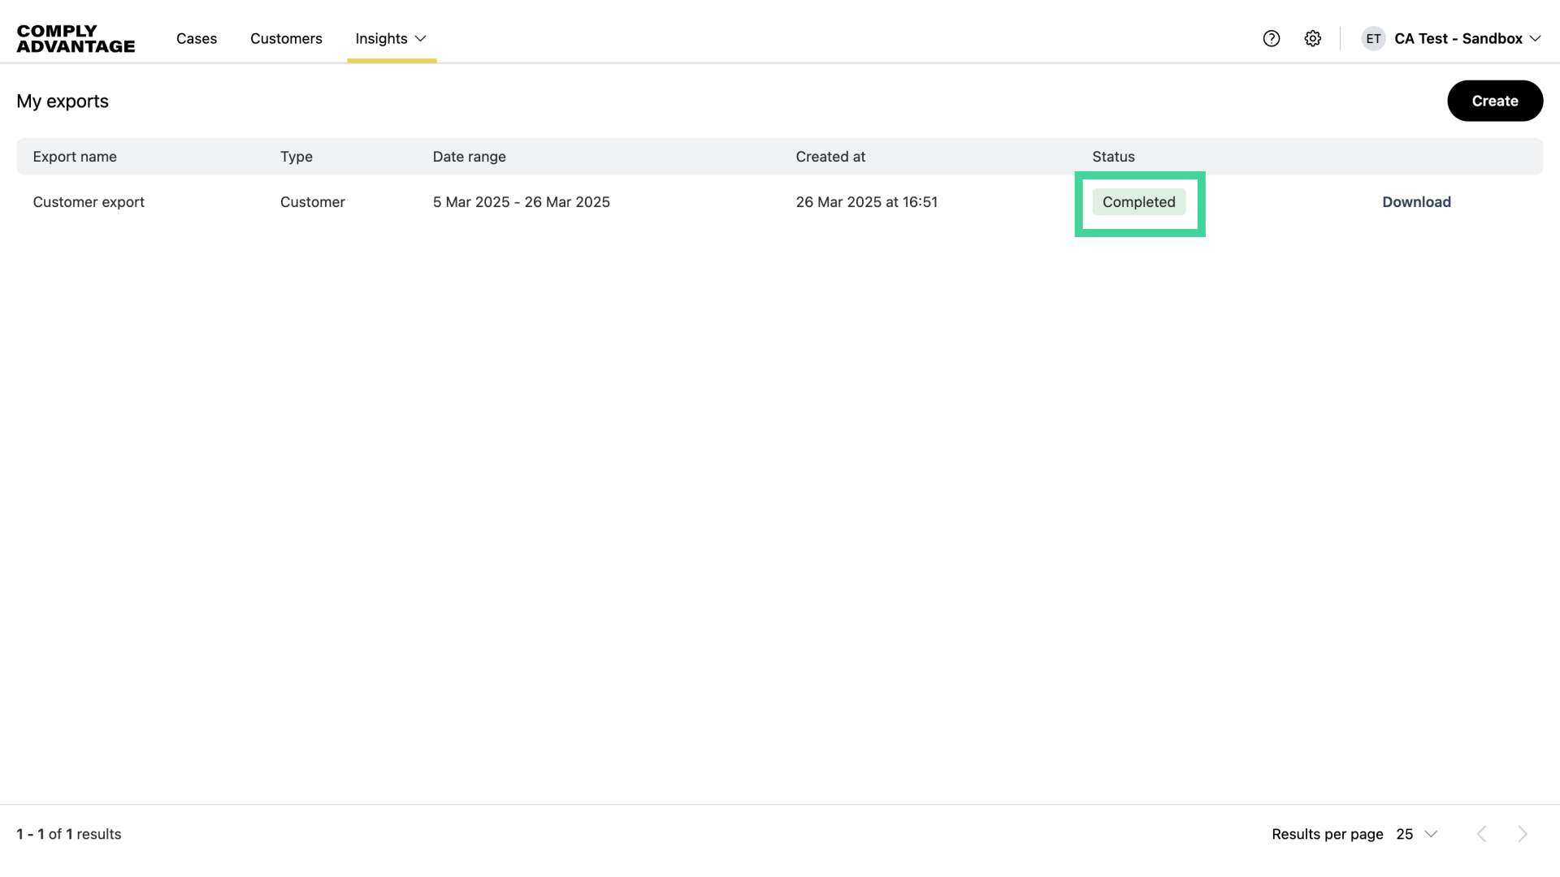This screenshot has height=877, width=1560.
Task: Click the Type column header
Action: click(x=297, y=157)
